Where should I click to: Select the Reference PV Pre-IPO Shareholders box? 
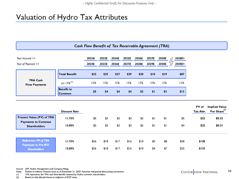pos(36,145)
